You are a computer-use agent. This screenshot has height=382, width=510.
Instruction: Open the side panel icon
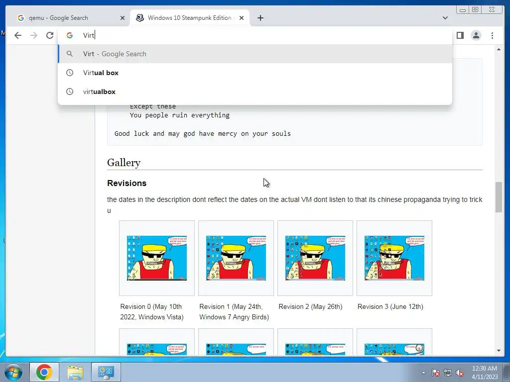(x=460, y=35)
